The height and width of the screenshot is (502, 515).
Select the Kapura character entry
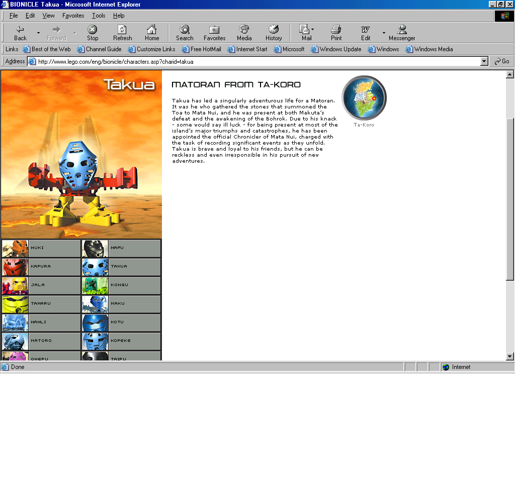[x=41, y=267]
